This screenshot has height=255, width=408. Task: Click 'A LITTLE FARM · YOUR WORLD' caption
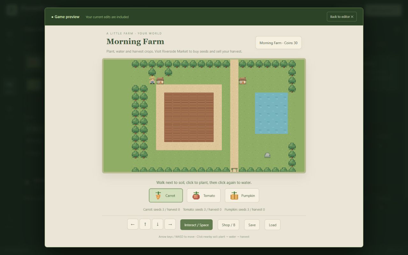[x=134, y=33]
